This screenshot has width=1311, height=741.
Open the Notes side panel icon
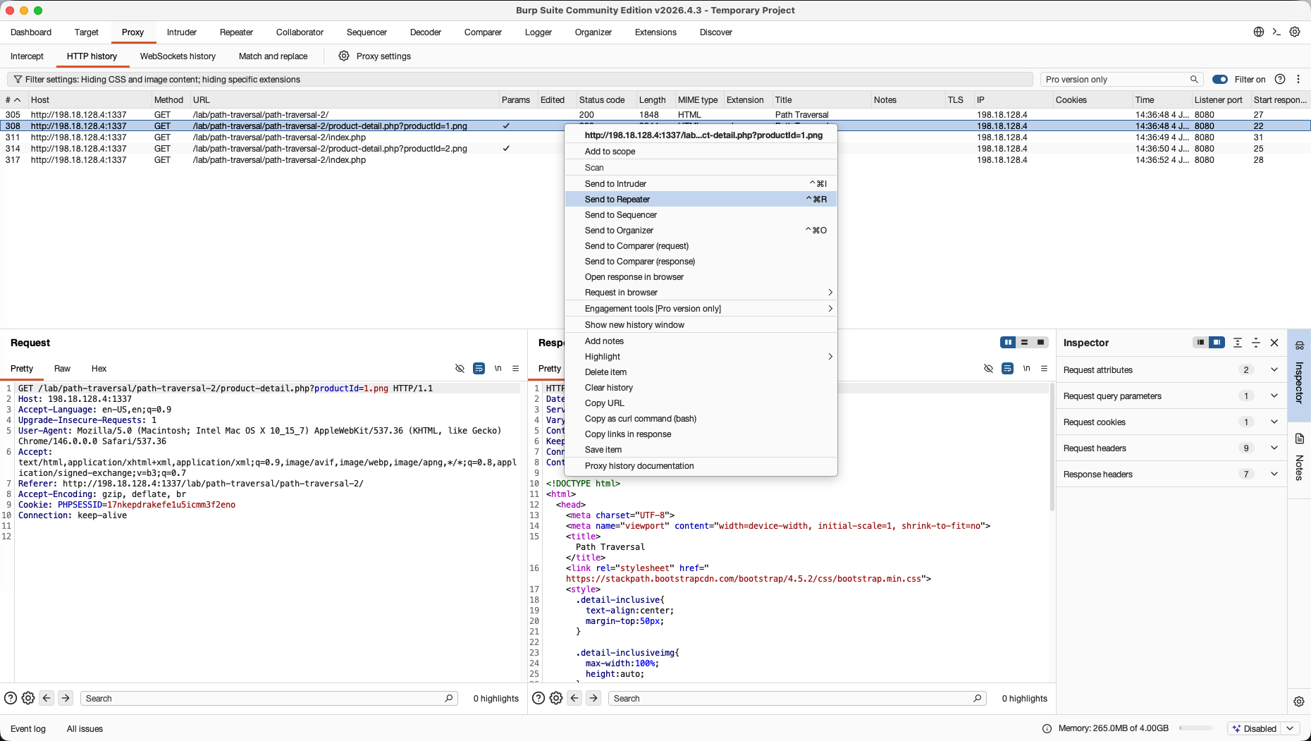pyautogui.click(x=1300, y=439)
